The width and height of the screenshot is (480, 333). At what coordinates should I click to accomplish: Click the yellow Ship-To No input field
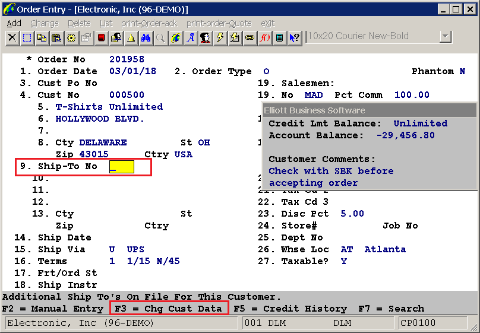point(122,167)
